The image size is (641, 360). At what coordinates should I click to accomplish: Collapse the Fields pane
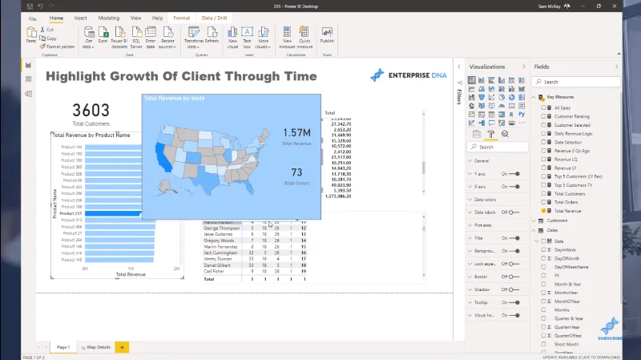pyautogui.click(x=616, y=67)
